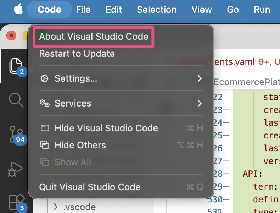
Task: Open the Selection menu
Action: tap(157, 10)
